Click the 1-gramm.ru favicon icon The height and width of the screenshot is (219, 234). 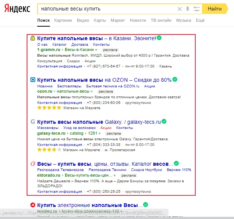tap(33, 38)
